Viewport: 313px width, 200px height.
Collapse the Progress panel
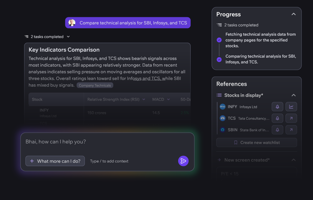(294, 14)
